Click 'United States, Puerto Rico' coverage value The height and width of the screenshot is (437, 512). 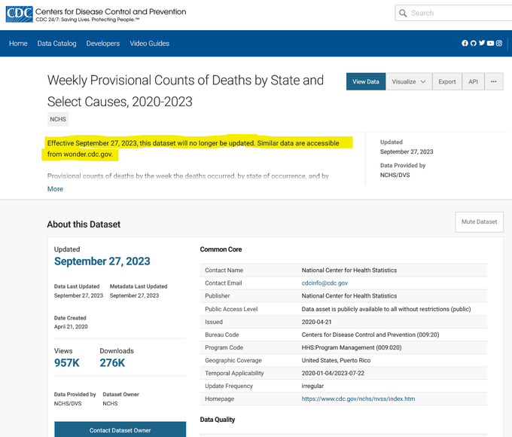tap(336, 360)
